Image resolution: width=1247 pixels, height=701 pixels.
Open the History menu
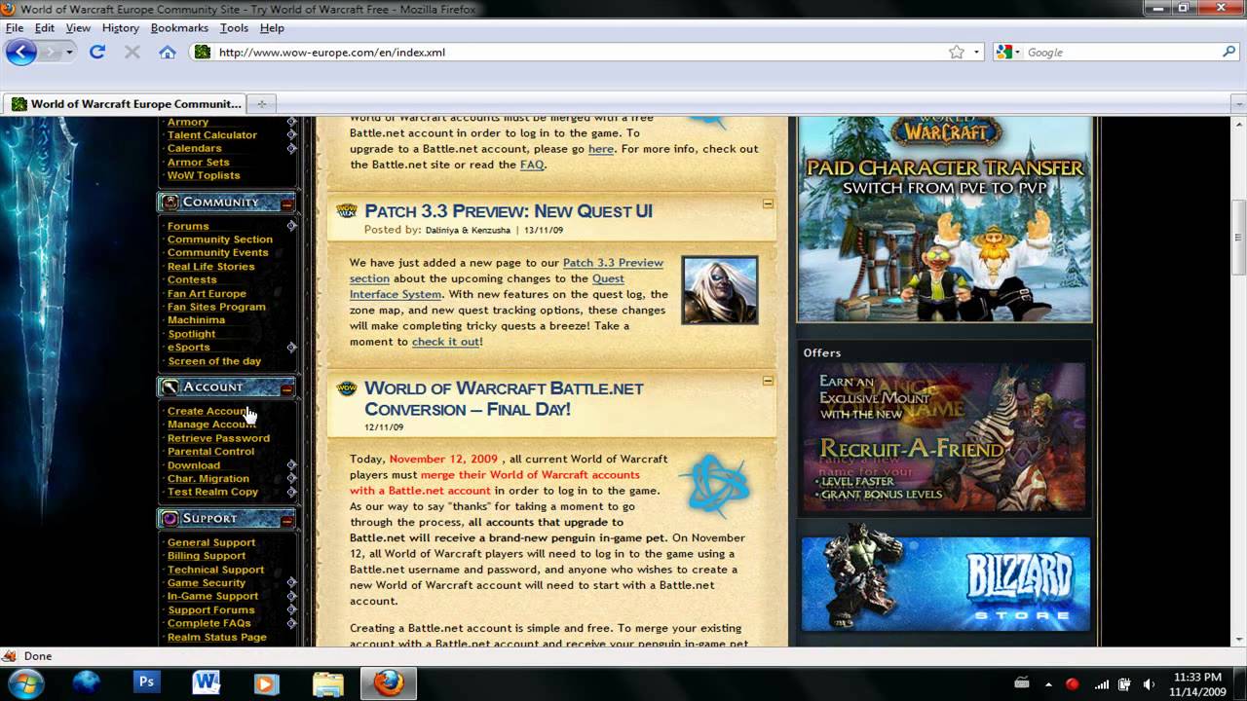point(121,28)
